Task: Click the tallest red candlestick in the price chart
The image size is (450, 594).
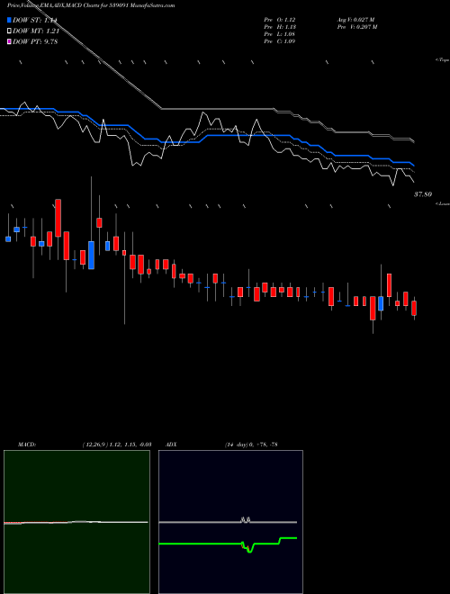Action: pyautogui.click(x=58, y=218)
